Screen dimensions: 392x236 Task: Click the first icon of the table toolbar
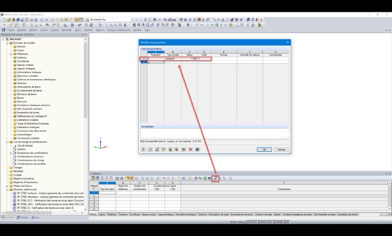(93, 178)
